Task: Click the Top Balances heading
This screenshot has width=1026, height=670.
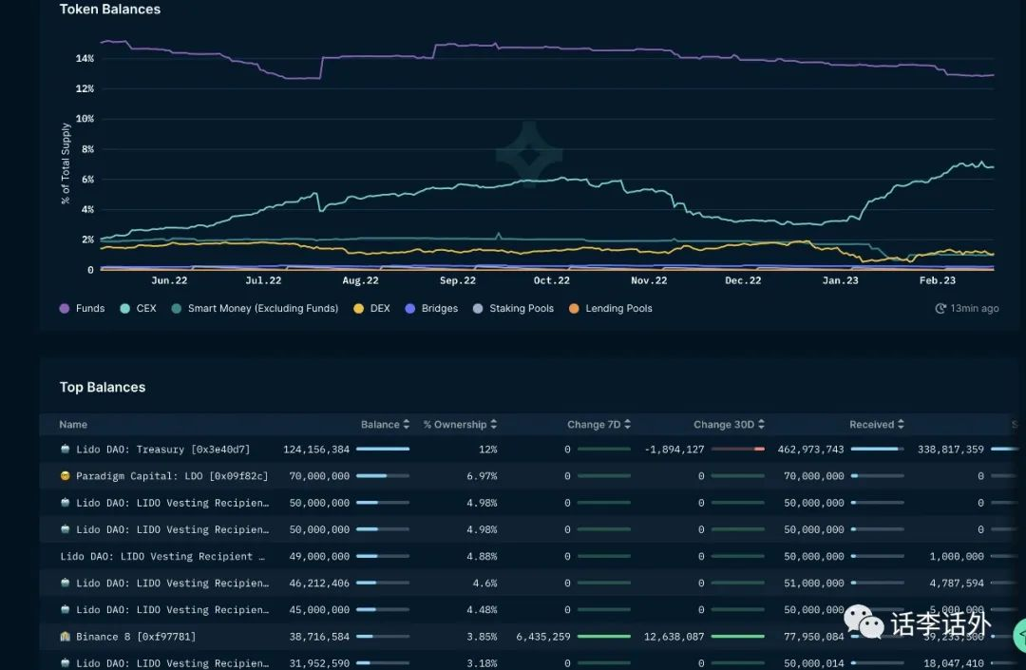Action: coord(103,388)
